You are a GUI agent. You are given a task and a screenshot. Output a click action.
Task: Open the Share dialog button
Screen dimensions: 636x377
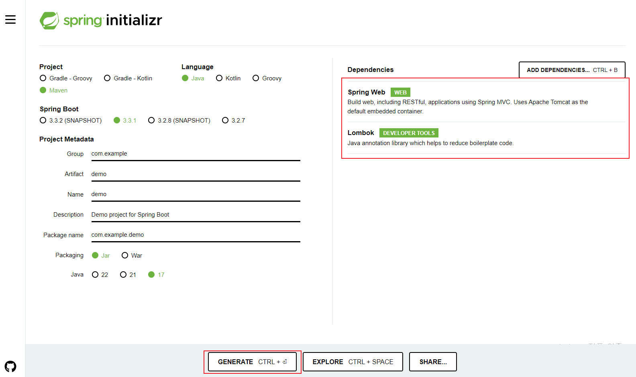pos(433,362)
